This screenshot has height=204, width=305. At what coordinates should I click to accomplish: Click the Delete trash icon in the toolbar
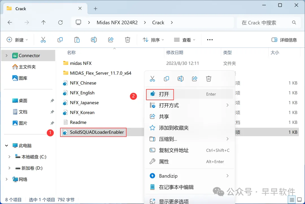click(x=127, y=40)
